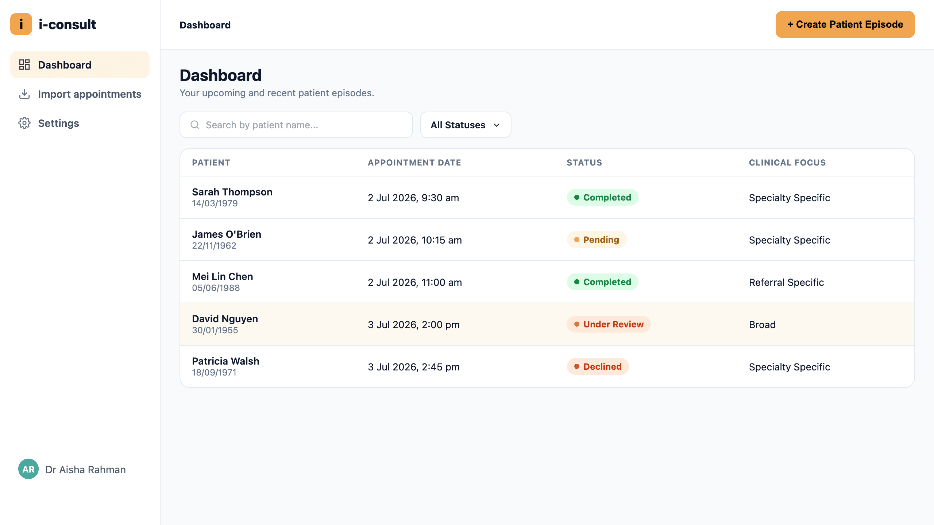Click Sarah Thompson's Completed status badge
Screen dimensions: 934x525
pyautogui.click(x=602, y=197)
